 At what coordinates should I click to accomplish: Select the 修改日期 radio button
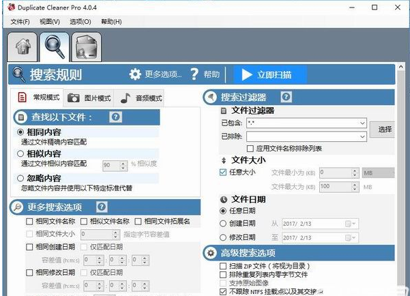(x=223, y=237)
